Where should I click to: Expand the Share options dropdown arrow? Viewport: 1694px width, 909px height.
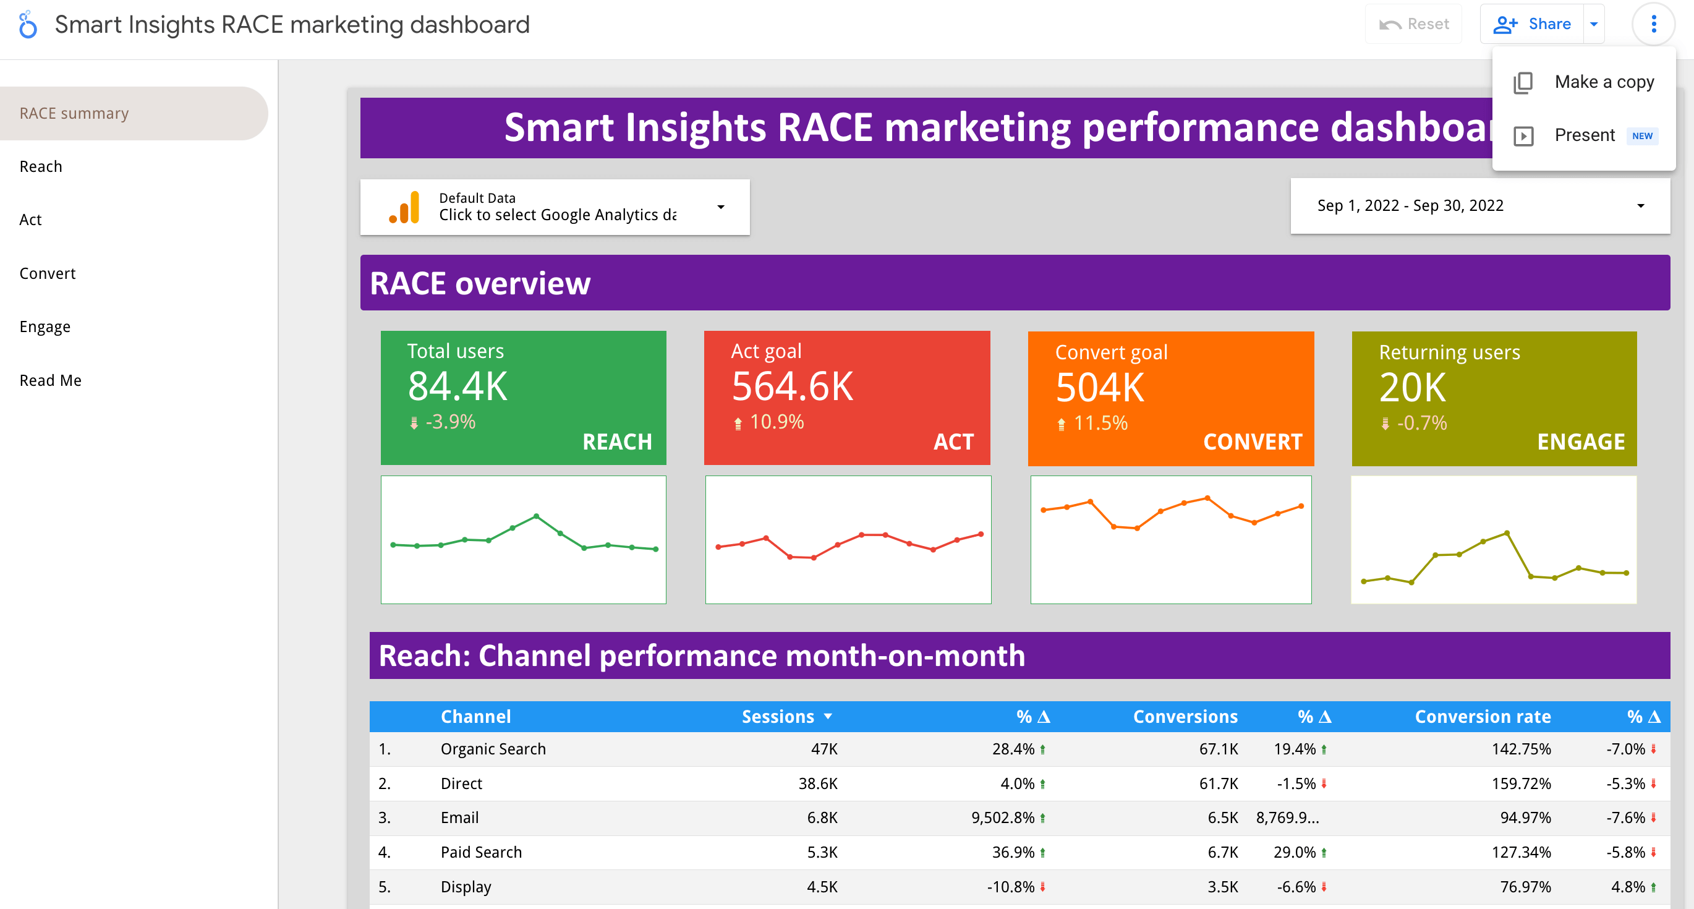pyautogui.click(x=1594, y=23)
